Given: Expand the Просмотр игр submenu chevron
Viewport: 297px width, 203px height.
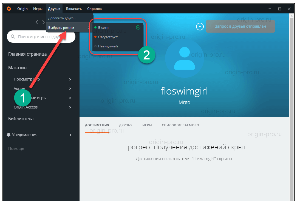Looking at the screenshot, I should (70, 79).
